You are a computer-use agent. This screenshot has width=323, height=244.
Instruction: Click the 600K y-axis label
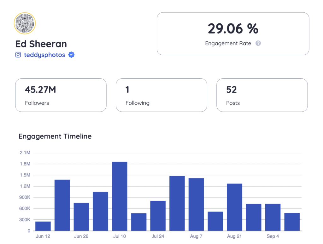(x=25, y=208)
